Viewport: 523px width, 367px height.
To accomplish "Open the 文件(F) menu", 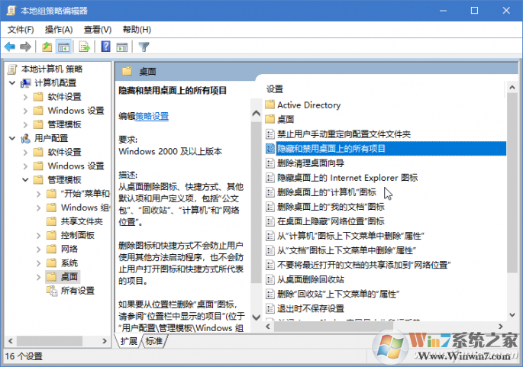I will (x=21, y=30).
